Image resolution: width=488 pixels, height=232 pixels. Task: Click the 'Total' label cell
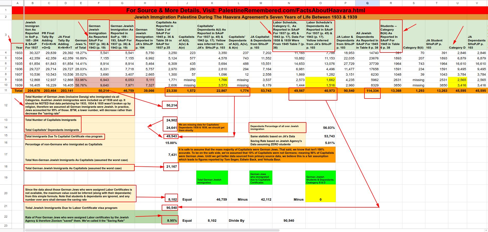(x=18, y=91)
